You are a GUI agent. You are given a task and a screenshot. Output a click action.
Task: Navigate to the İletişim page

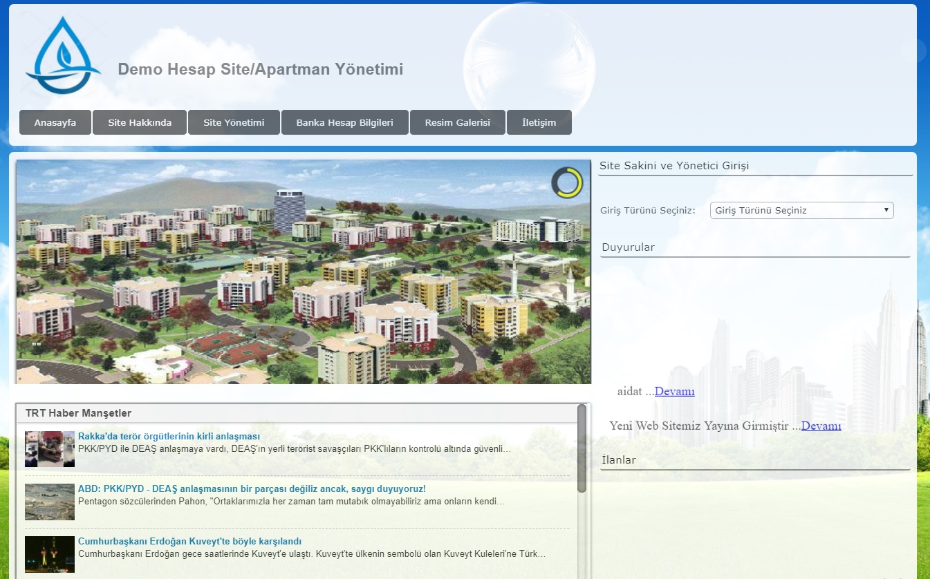tap(539, 122)
